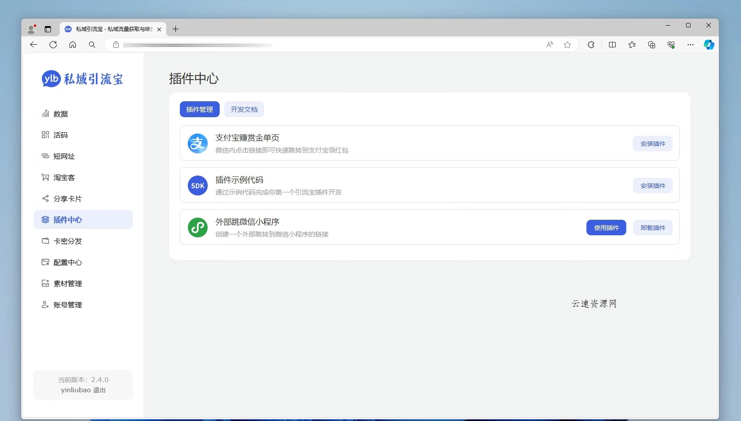Select 淘宝客 in the sidebar
741x421 pixels.
click(64, 177)
